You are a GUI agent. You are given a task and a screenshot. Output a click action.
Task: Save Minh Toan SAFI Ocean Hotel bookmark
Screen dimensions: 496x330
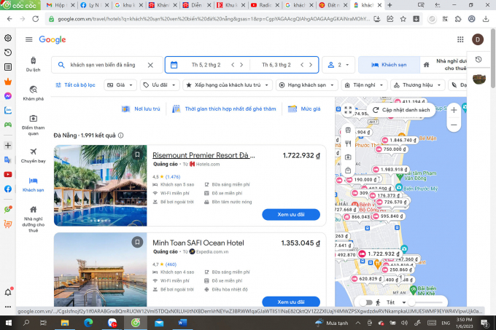(137, 242)
